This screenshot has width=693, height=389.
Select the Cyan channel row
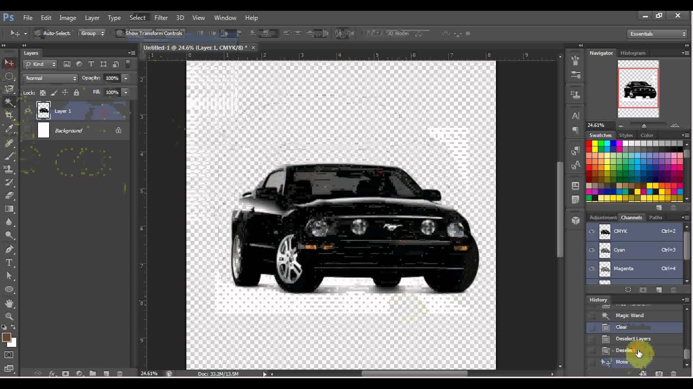tap(635, 250)
